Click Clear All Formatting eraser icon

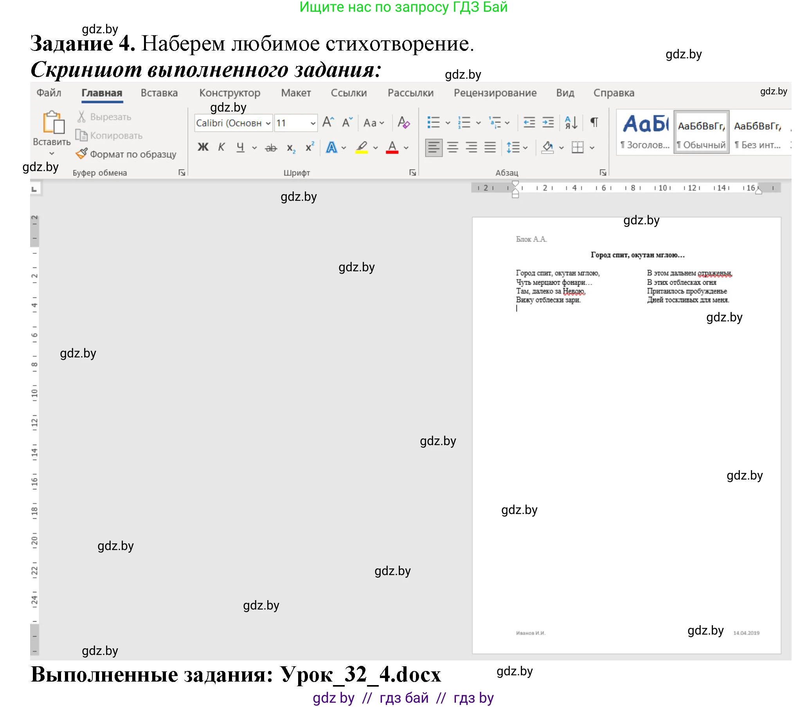403,123
